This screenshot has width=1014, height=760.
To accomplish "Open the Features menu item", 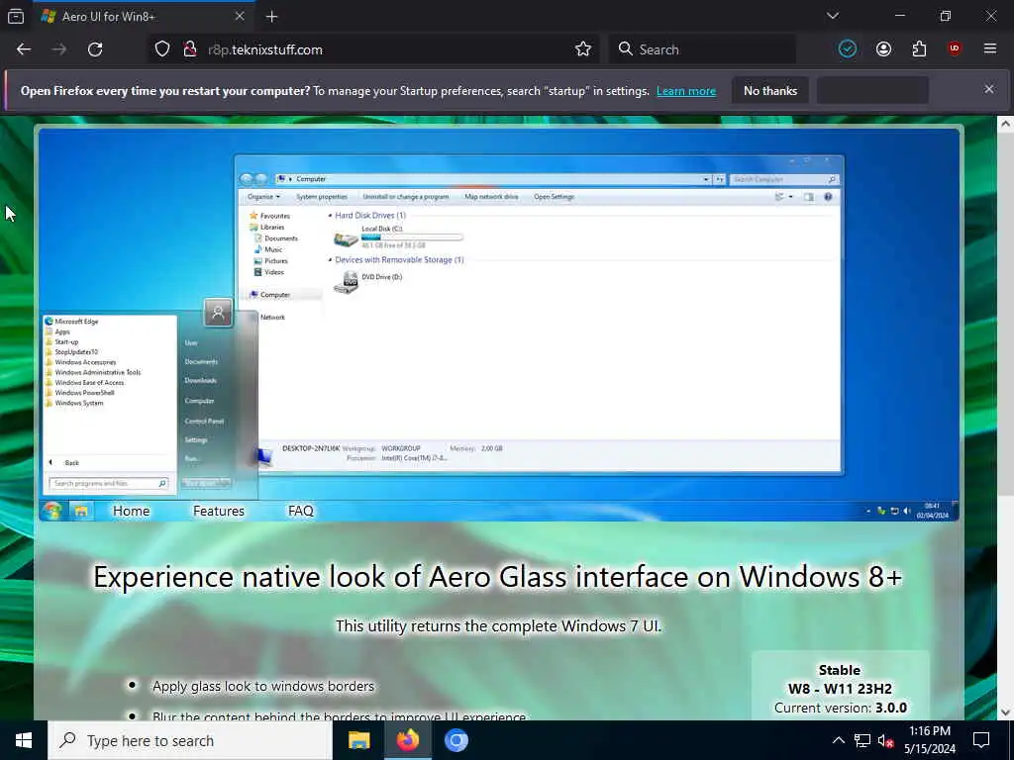I will (x=219, y=511).
